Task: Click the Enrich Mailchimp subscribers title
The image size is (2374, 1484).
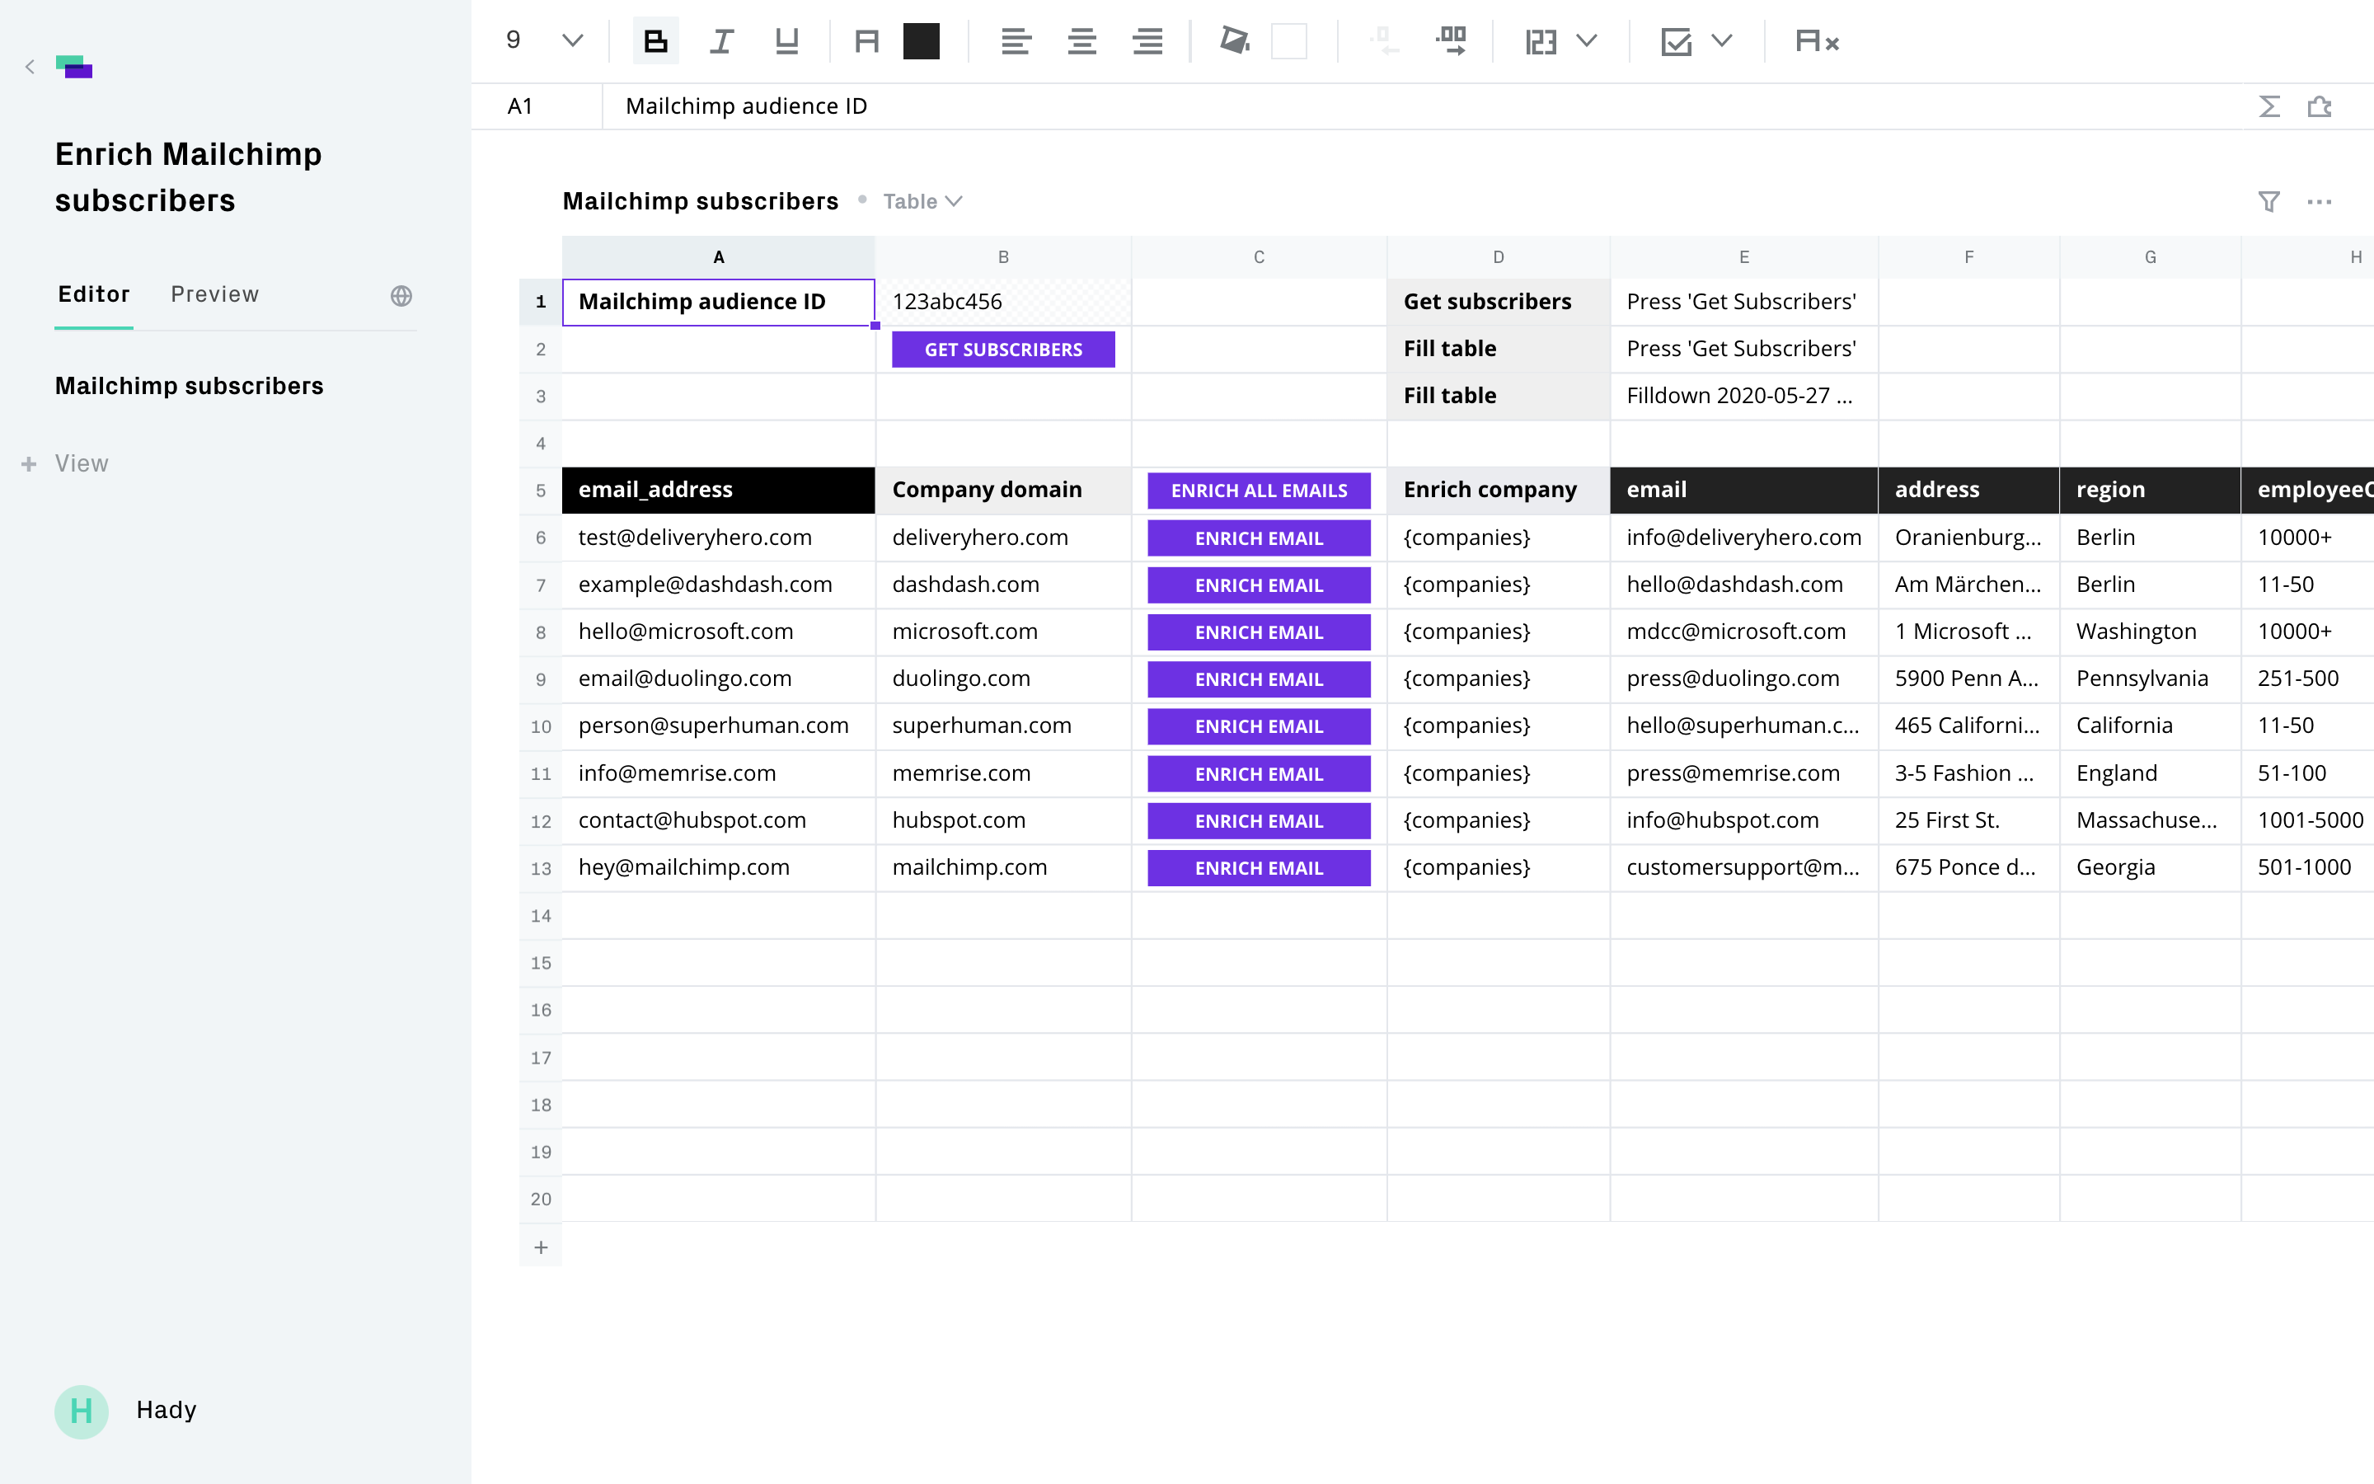Action: coord(188,176)
